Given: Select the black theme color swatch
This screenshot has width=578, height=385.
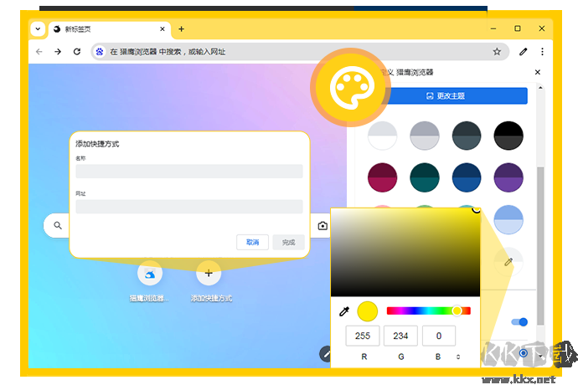Looking at the screenshot, I should point(508,136).
